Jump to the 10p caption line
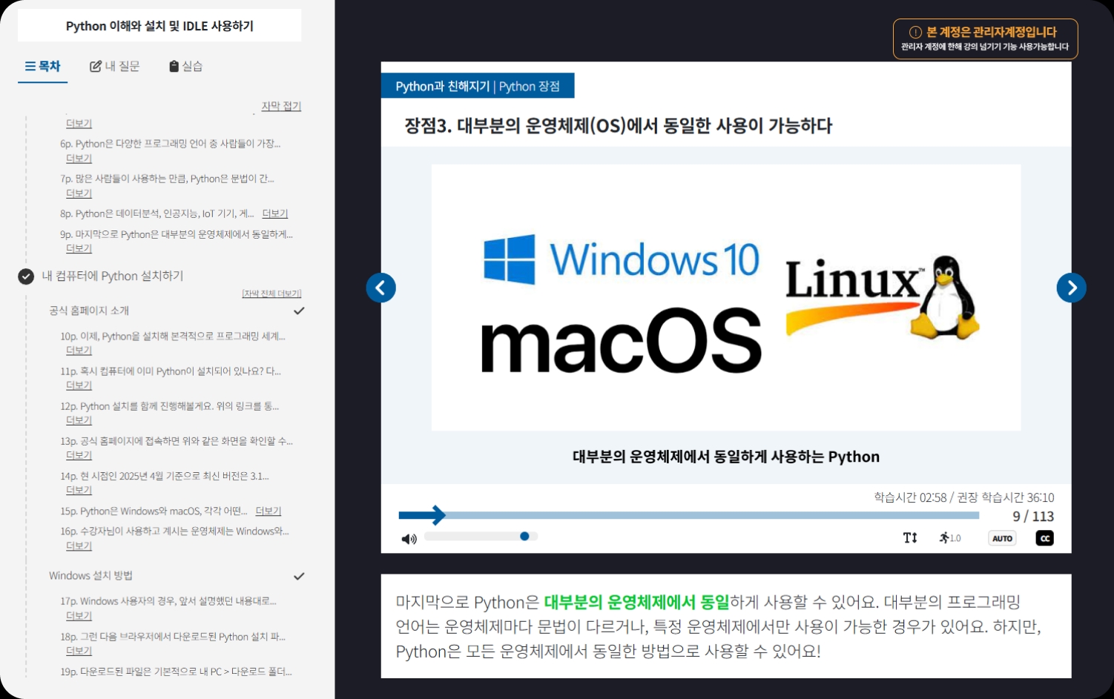1114x699 pixels. [173, 337]
